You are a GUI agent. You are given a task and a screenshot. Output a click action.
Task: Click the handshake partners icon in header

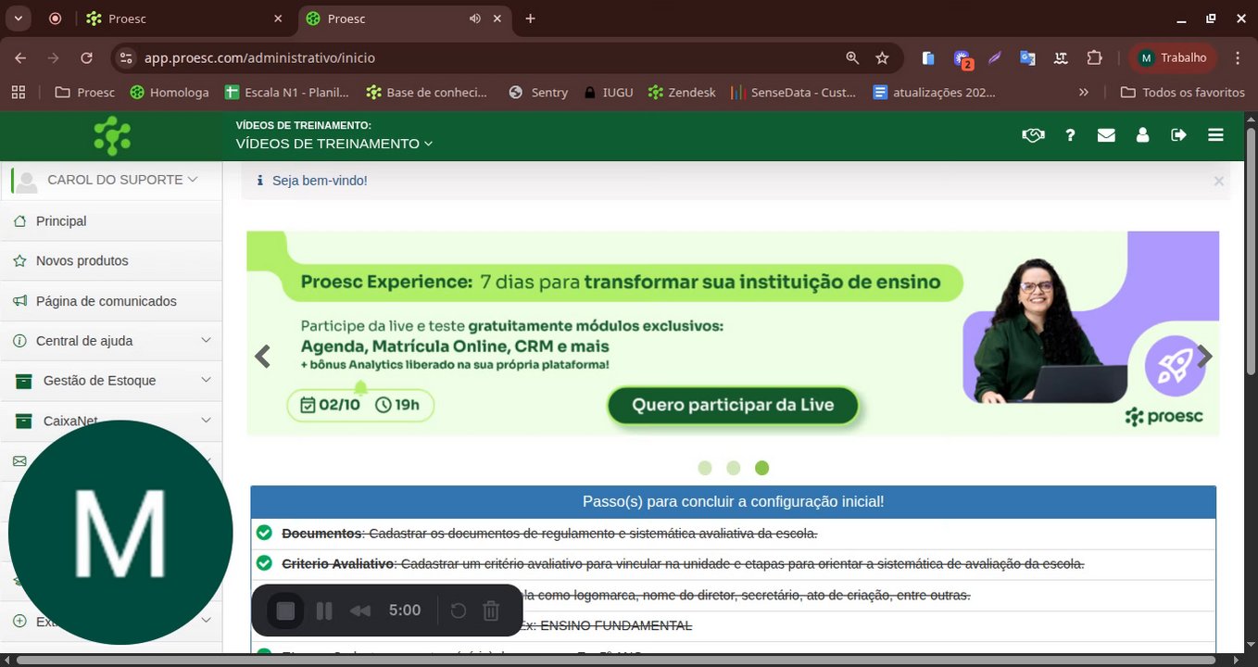[x=1033, y=135]
